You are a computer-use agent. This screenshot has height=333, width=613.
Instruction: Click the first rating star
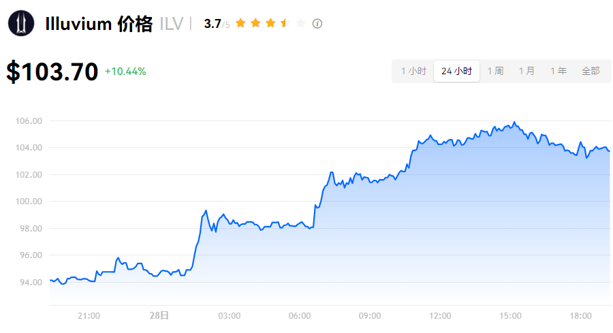coord(241,23)
